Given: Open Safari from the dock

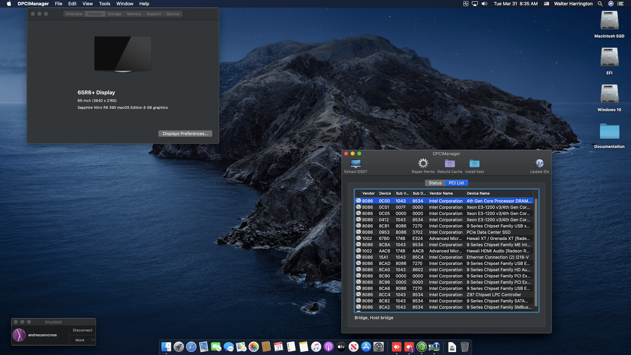Looking at the screenshot, I should click(x=191, y=347).
